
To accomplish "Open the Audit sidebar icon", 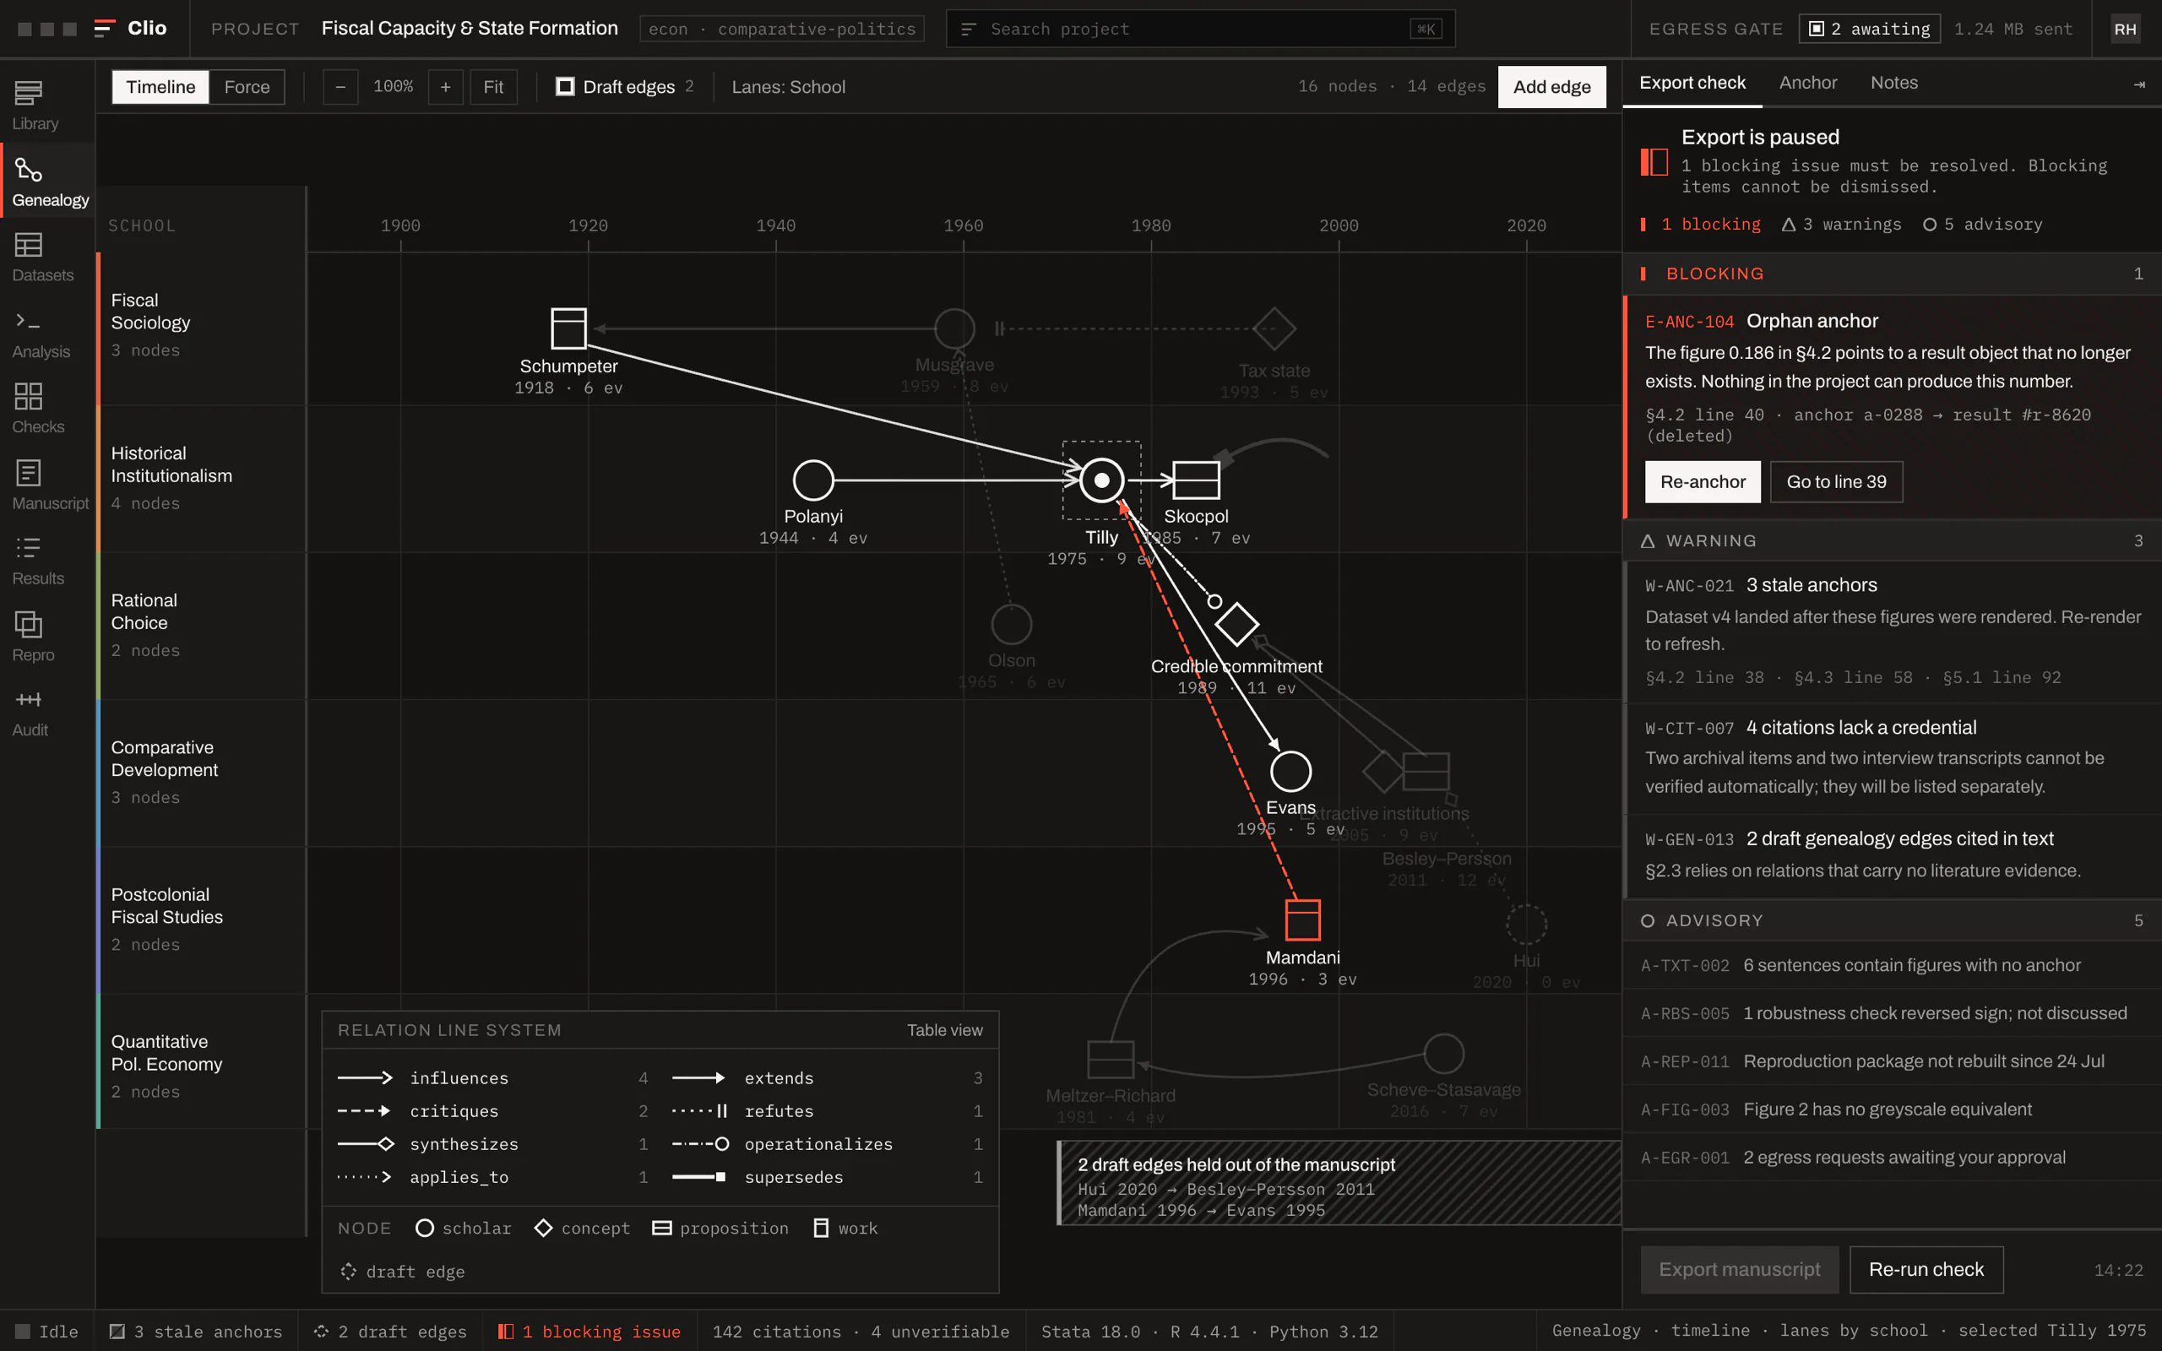I will click(x=29, y=700).
